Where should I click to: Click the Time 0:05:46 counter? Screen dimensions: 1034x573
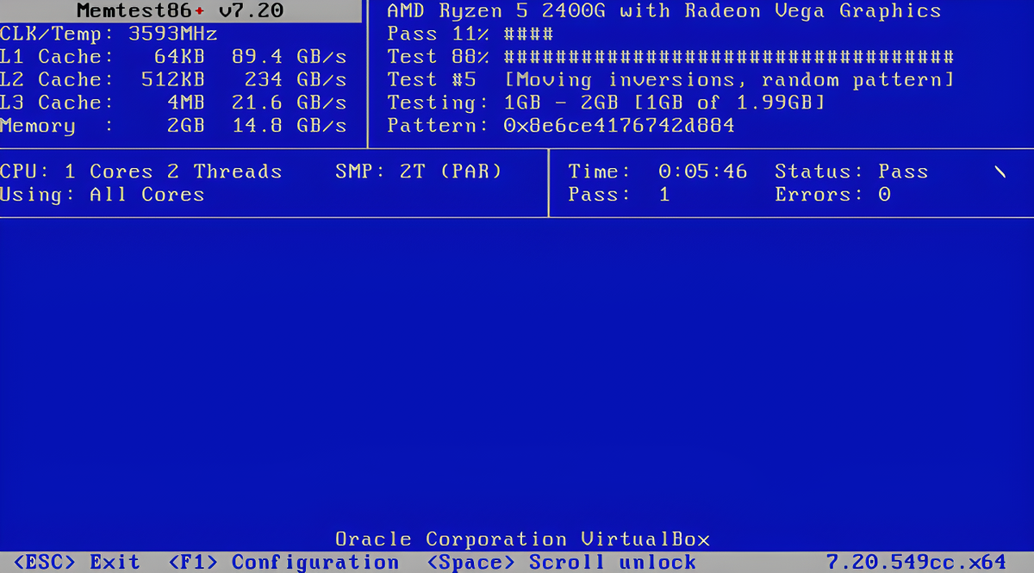(x=657, y=171)
